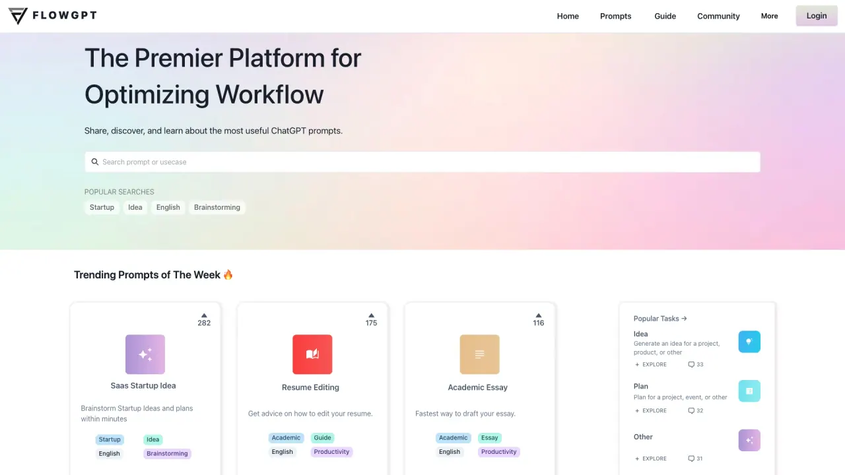Click comment icon for Other task
The width and height of the screenshot is (845, 475).
[x=691, y=459]
